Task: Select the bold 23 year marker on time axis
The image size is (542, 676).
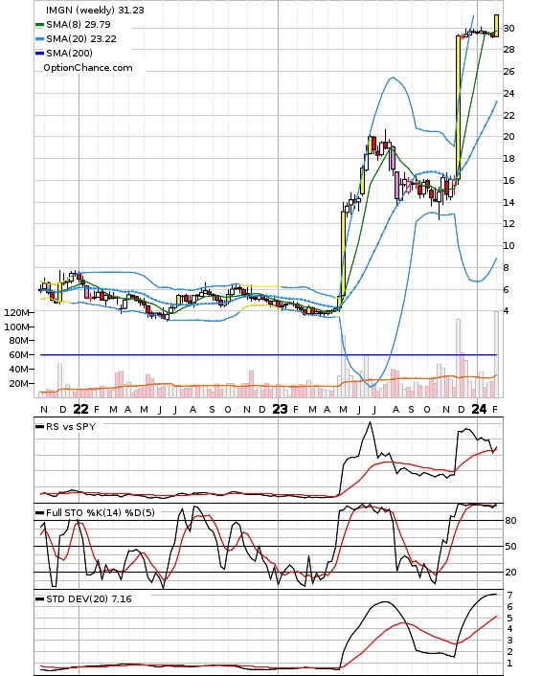Action: pyautogui.click(x=280, y=409)
